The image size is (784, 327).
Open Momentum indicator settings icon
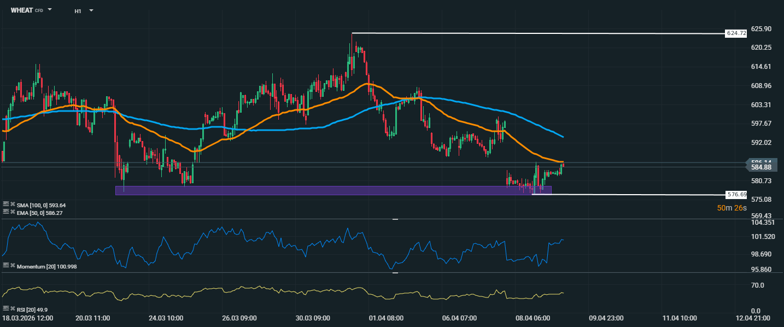coord(6,265)
